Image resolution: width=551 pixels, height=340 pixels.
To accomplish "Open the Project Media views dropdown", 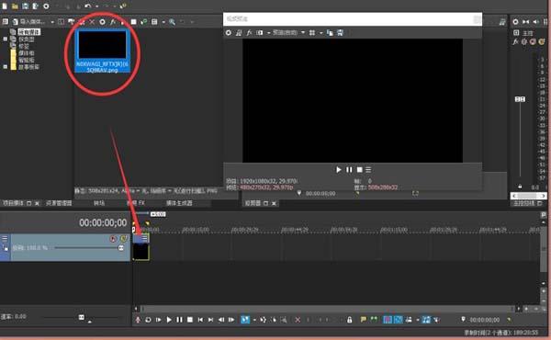I will tap(163, 22).
